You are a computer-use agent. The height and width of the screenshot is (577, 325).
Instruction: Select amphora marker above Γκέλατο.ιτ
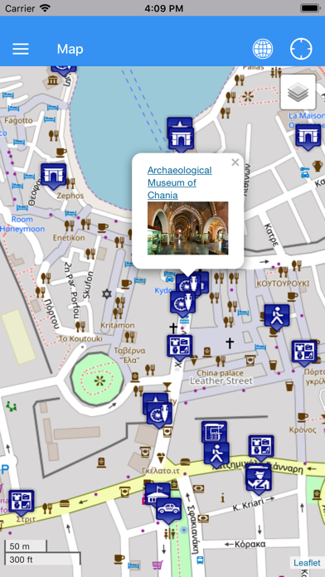pos(159,415)
